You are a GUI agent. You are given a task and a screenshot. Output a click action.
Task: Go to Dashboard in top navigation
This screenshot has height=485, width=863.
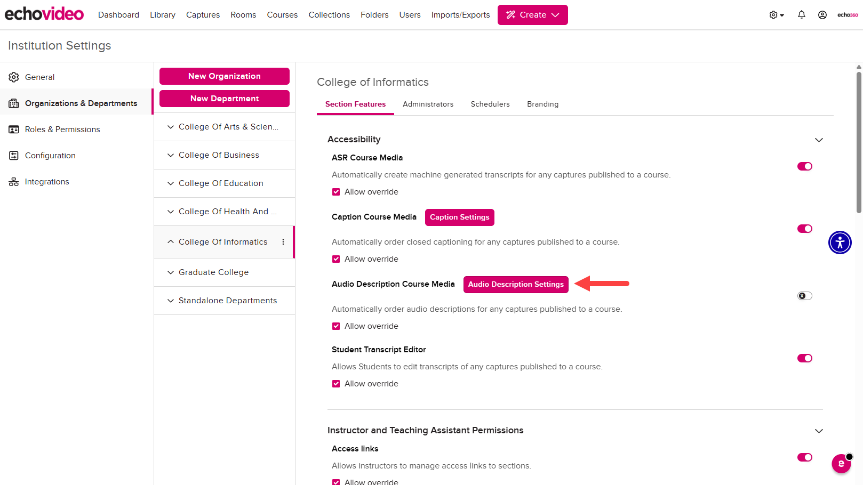point(118,15)
